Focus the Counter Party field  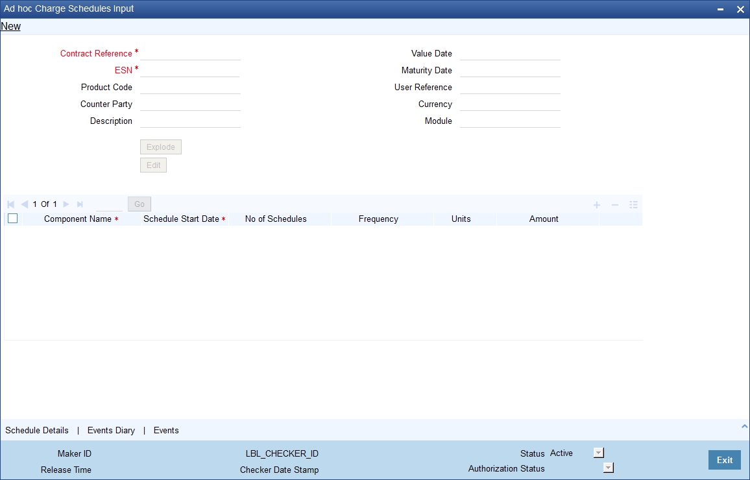coord(190,104)
